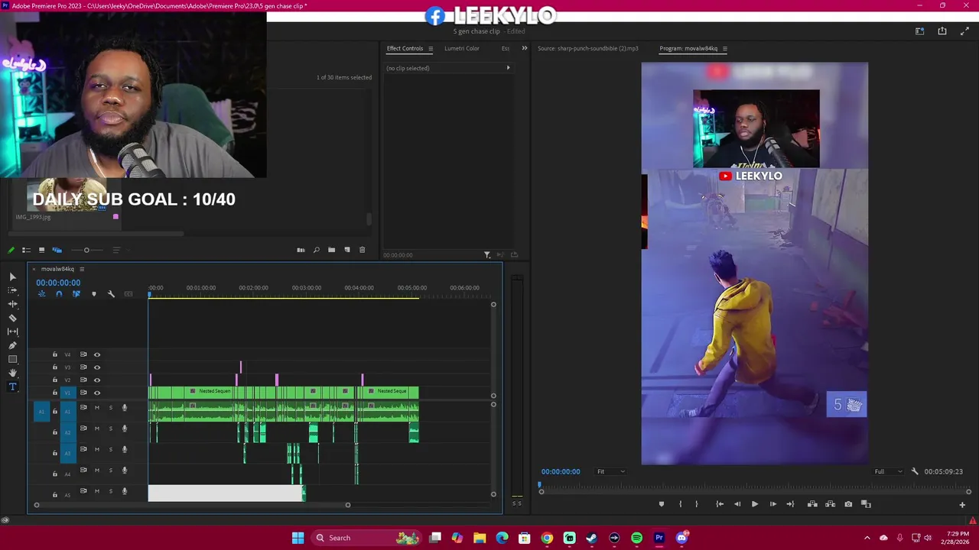Switch to the Effect Controls tab
This screenshot has width=979, height=550.
[405, 48]
